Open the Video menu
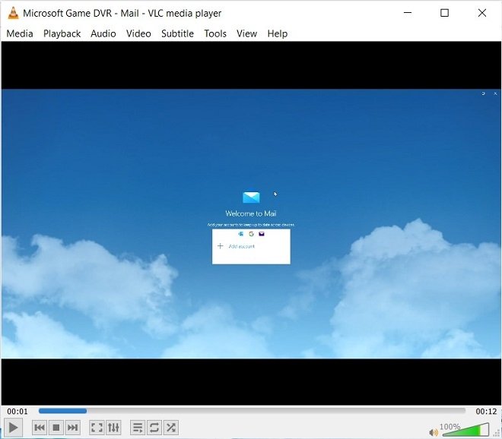This screenshot has width=502, height=439. point(138,33)
